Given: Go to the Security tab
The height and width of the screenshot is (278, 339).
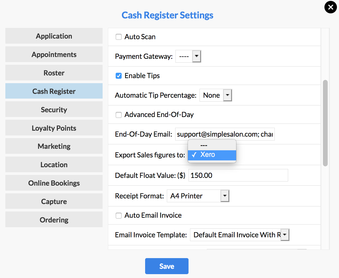Looking at the screenshot, I should click(x=54, y=109).
